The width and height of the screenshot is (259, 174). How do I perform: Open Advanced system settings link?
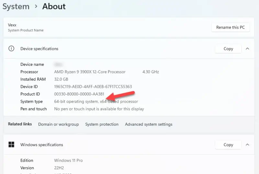tap(149, 124)
